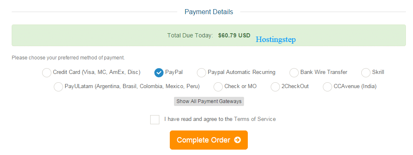Click the Hostingstep watermark text

point(276,39)
